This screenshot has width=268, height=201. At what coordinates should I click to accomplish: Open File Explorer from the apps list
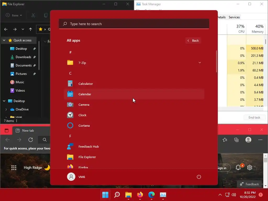134,157
